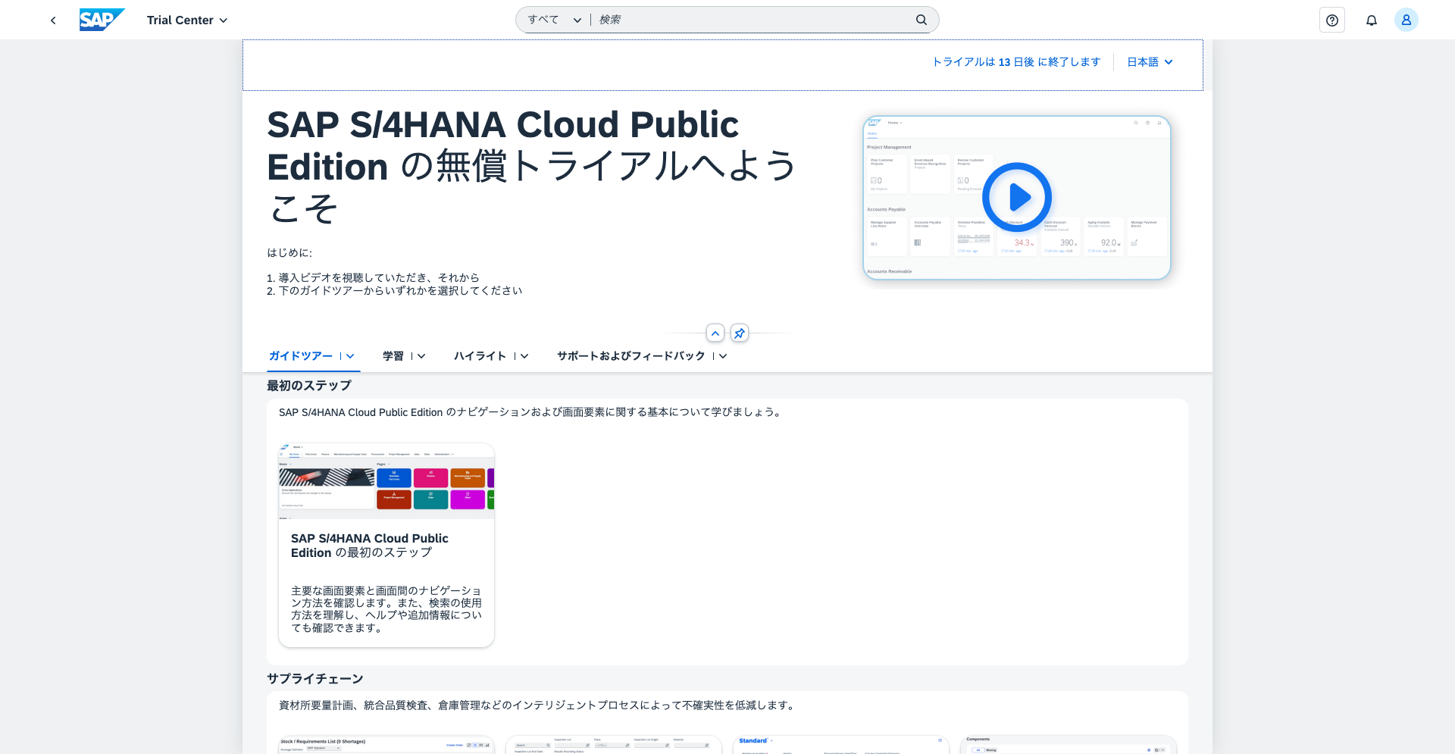Viewport: 1455px width, 754px height.
Task: Collapse the header with the up chevron
Action: 715,333
